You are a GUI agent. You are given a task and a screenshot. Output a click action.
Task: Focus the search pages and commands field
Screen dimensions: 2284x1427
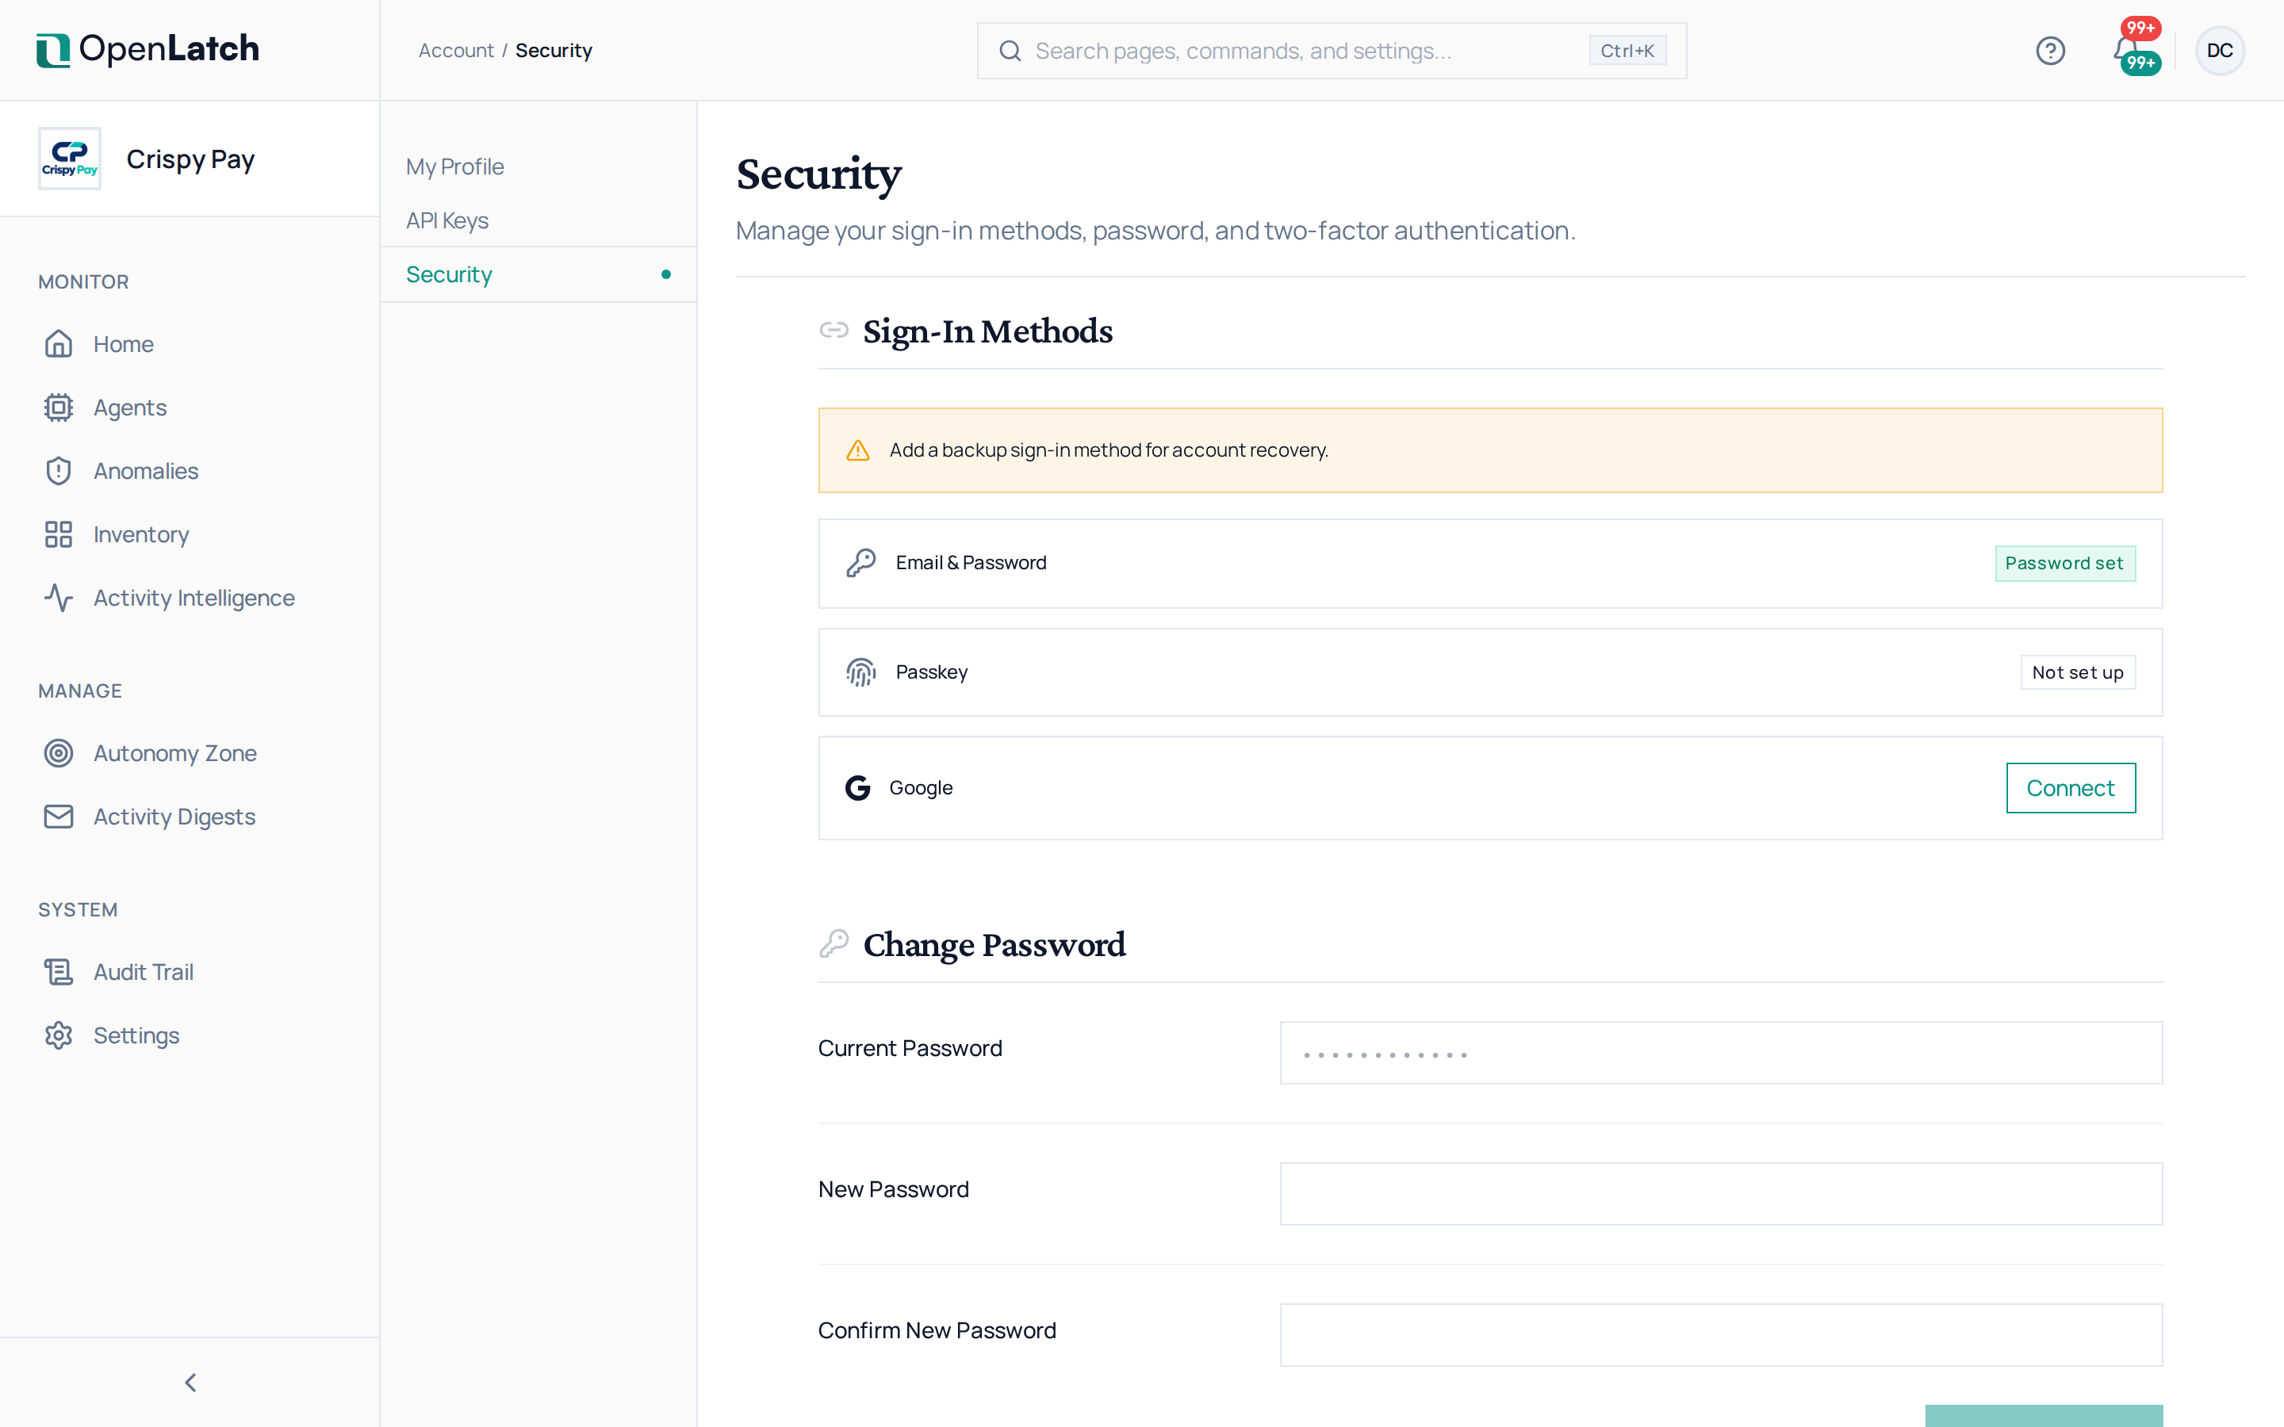[x=1331, y=51]
